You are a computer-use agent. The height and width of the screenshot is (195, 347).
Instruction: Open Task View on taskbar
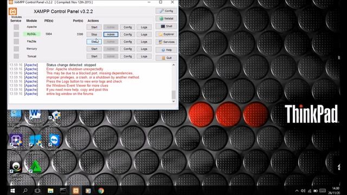coord(37,191)
